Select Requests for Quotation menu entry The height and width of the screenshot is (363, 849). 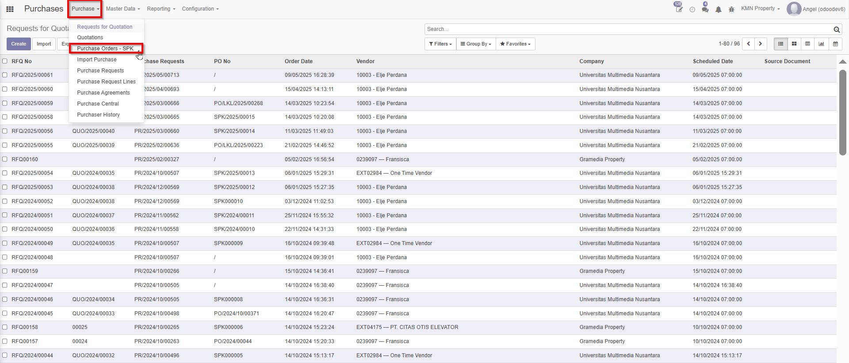105,27
